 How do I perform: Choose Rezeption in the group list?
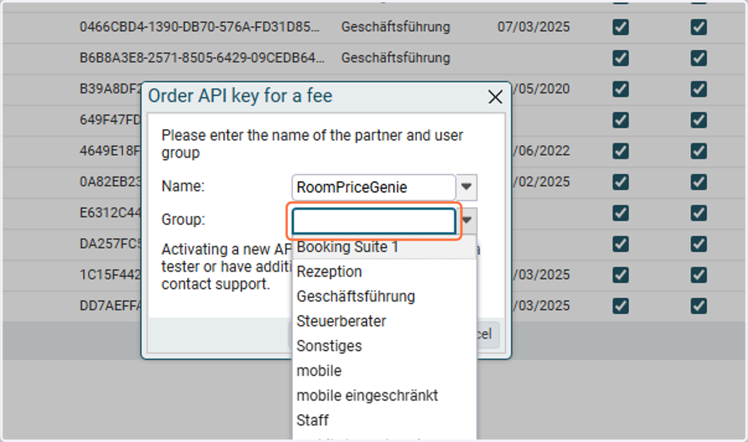coord(385,272)
